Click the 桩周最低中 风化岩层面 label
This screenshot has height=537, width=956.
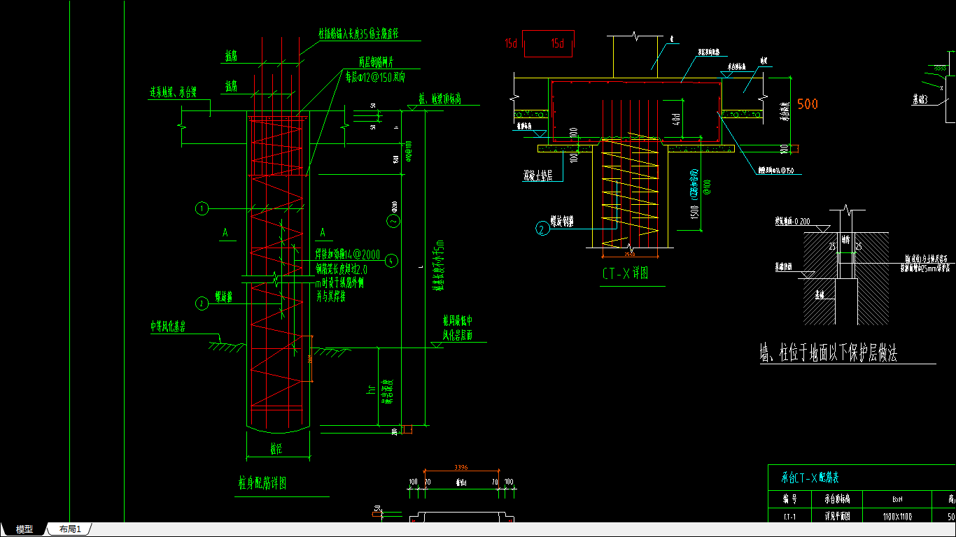pyautogui.click(x=457, y=327)
